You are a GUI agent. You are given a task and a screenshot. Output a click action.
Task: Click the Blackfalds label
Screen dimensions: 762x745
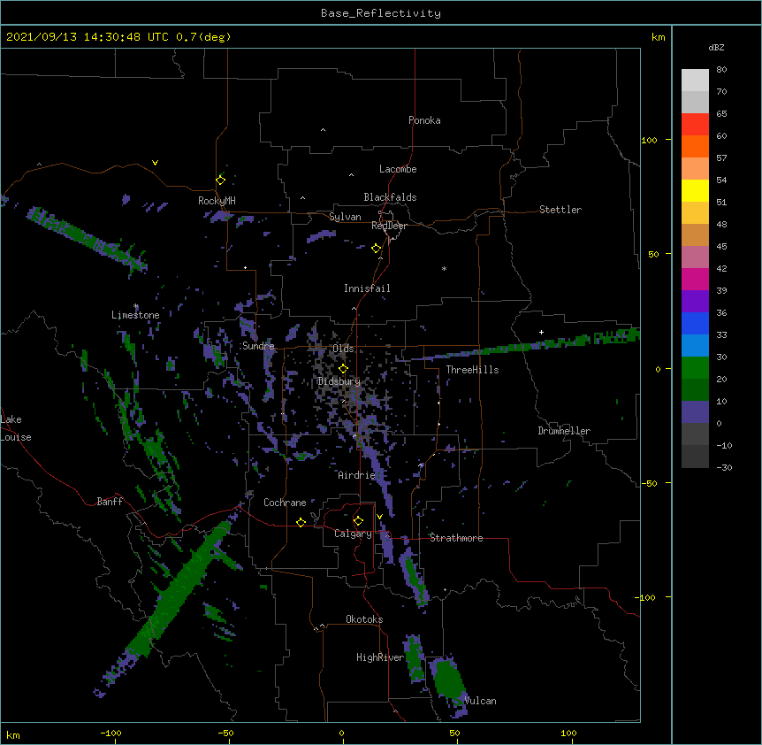pos(390,197)
